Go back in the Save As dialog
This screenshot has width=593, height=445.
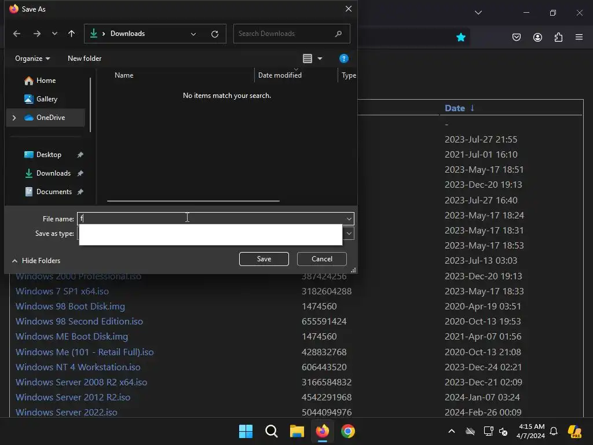pos(17,34)
